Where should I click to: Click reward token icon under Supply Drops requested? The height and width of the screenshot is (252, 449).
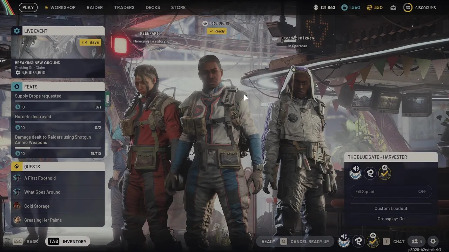coord(18,107)
